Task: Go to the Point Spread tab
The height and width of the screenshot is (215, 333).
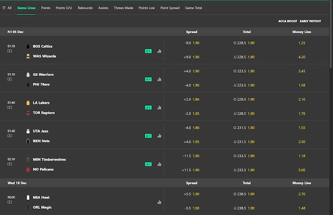Action: [170, 8]
